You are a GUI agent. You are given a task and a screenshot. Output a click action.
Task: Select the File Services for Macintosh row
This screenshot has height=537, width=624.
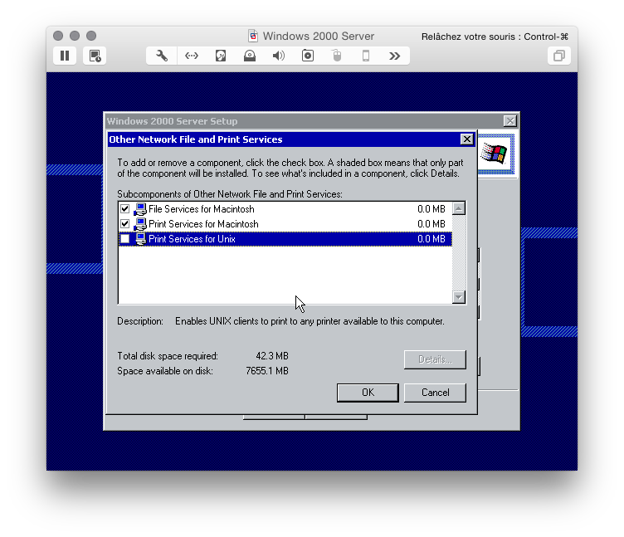point(285,209)
